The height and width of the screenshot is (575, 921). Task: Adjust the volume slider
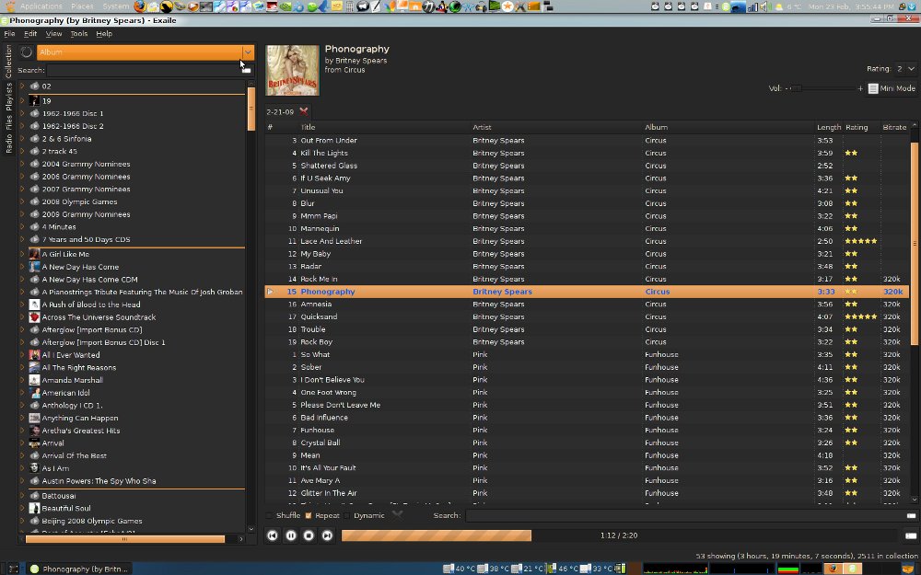[822, 88]
